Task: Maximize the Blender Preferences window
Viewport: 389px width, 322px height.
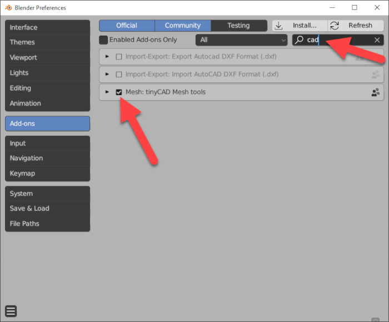Action: point(355,8)
